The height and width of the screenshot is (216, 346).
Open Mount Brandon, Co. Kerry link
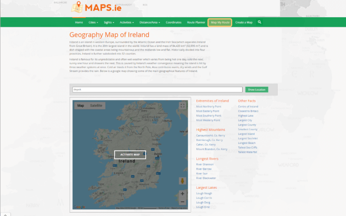coord(211,149)
